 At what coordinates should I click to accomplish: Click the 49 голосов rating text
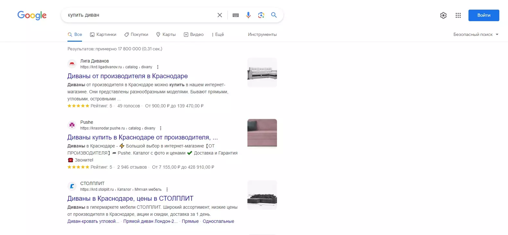[x=129, y=106]
